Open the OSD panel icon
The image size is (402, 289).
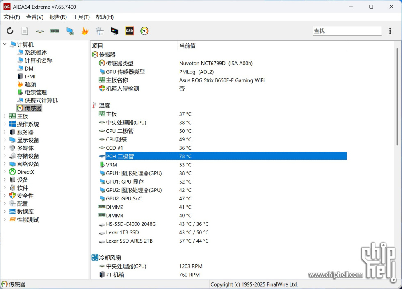coord(129,31)
